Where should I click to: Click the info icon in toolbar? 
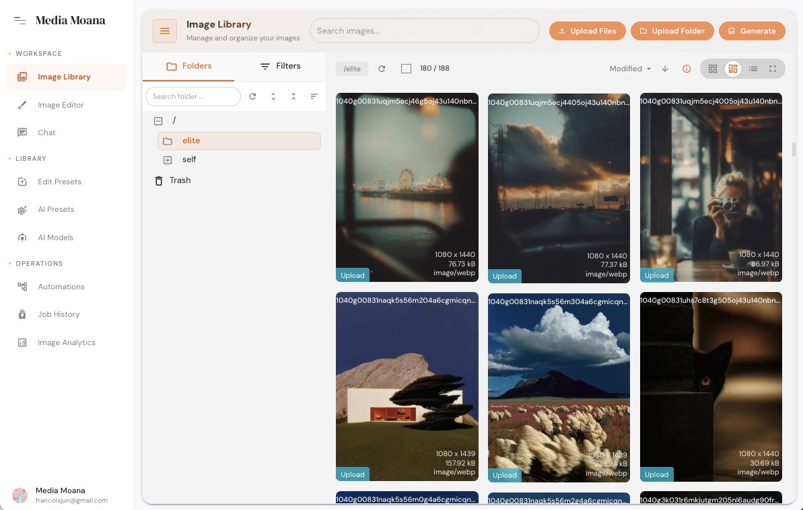687,69
